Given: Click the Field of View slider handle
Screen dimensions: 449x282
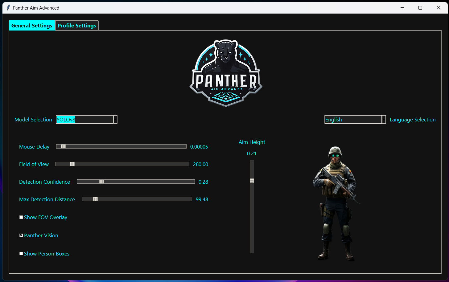Looking at the screenshot, I should [x=72, y=164].
